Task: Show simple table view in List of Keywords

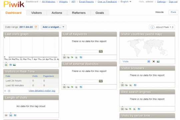Action: (x=64, y=57)
